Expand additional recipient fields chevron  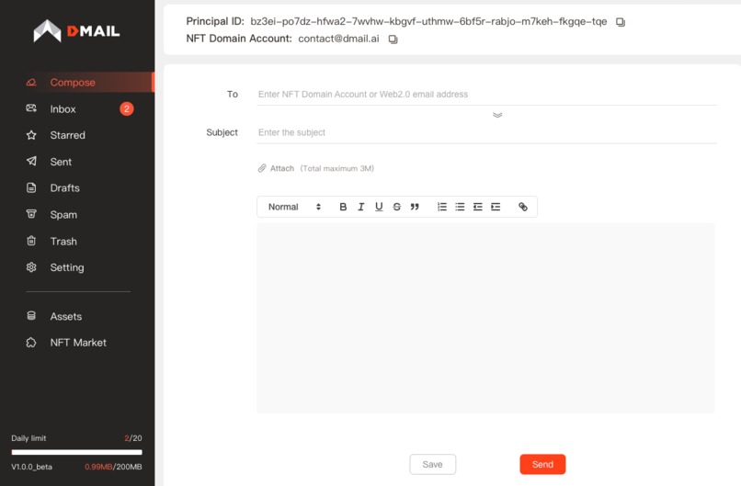[x=497, y=115]
